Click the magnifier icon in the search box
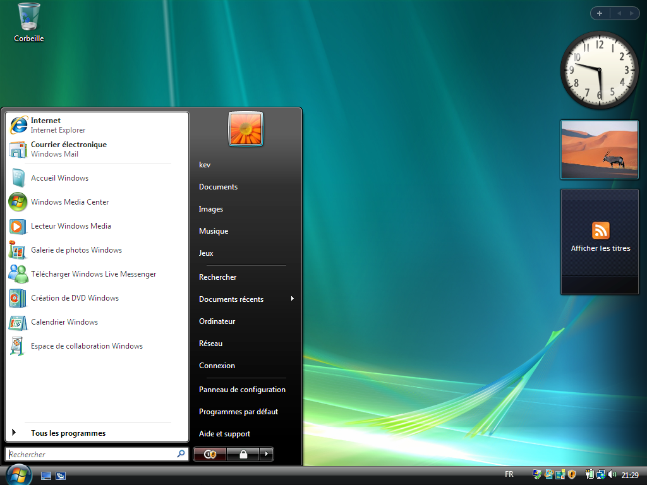Screen dimensions: 647x485 coord(181,454)
